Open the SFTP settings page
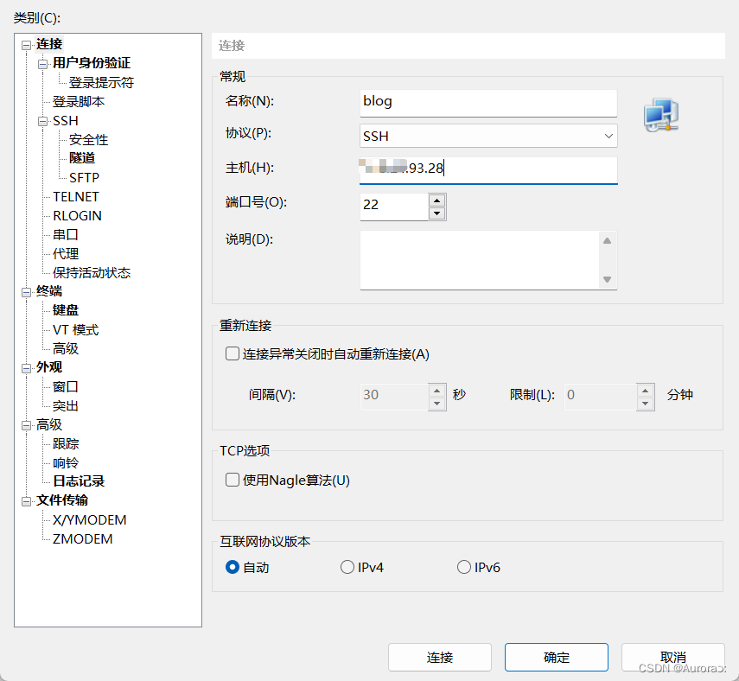This screenshot has height=681, width=739. [84, 177]
